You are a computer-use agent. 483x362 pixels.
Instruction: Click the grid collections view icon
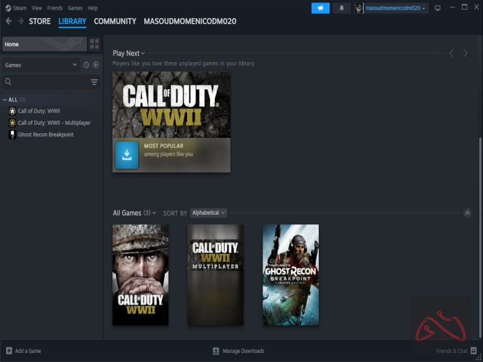(x=94, y=44)
